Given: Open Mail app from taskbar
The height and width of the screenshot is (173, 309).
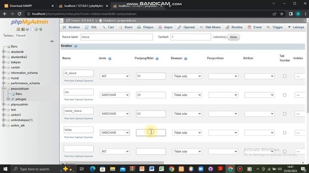Looking at the screenshot, I should pos(122,169).
